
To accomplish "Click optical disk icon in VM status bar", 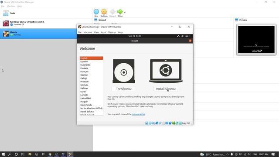I will click(150, 123).
